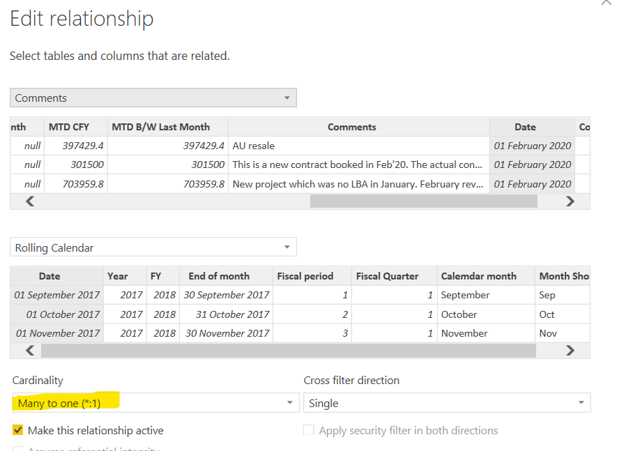The width and height of the screenshot is (617, 451).
Task: Select the End of month column header
Action: [x=226, y=276]
